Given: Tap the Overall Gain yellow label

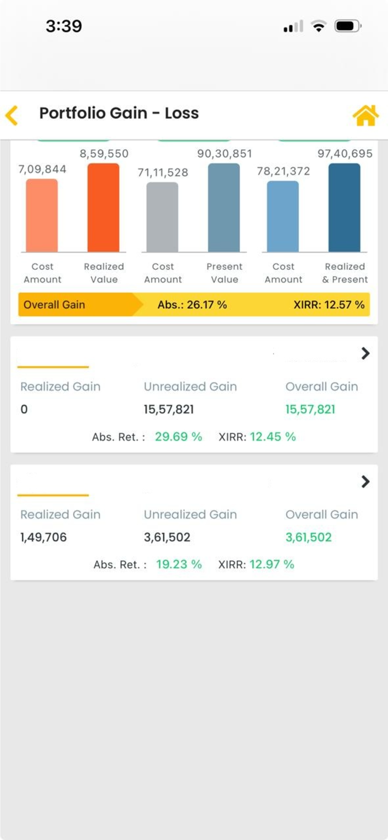Looking at the screenshot, I should (54, 305).
